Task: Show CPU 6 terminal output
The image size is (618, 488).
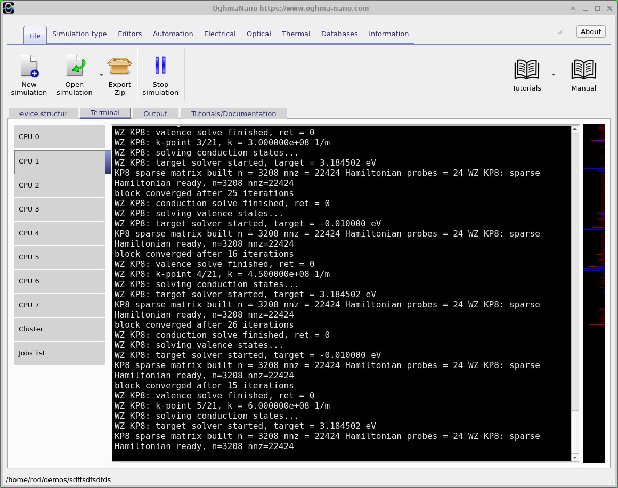Action: [60, 281]
